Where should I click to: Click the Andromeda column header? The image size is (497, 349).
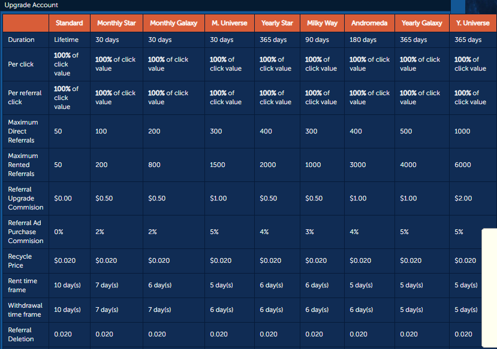click(369, 23)
